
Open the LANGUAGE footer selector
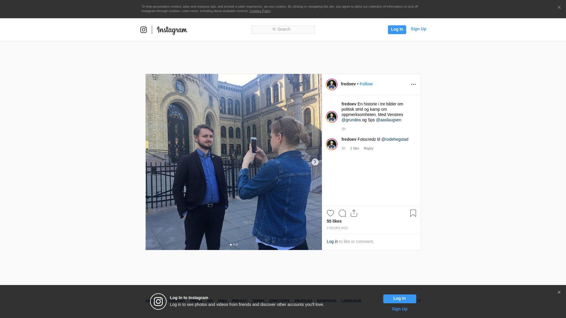[x=351, y=301]
